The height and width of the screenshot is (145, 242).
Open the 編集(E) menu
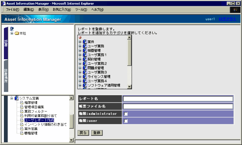pyautogui.click(x=29, y=10)
